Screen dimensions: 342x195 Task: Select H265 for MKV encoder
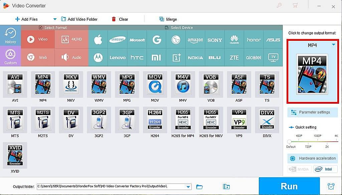coord(211,120)
